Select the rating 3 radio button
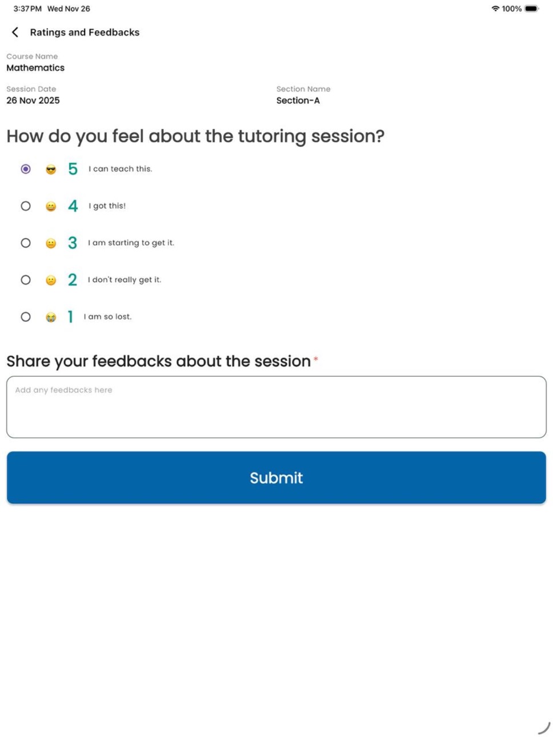 26,243
